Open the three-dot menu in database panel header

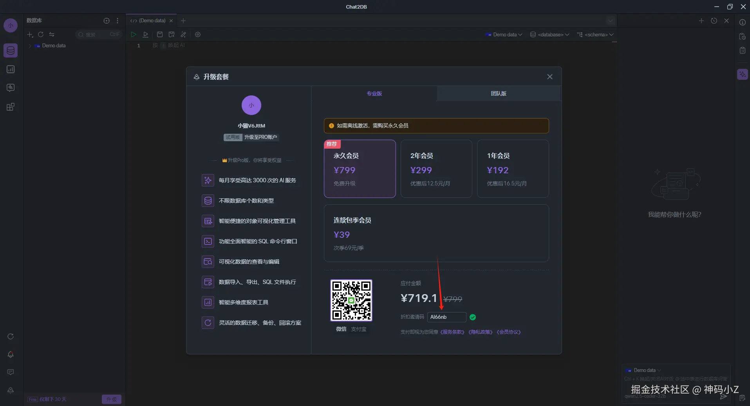pyautogui.click(x=117, y=21)
